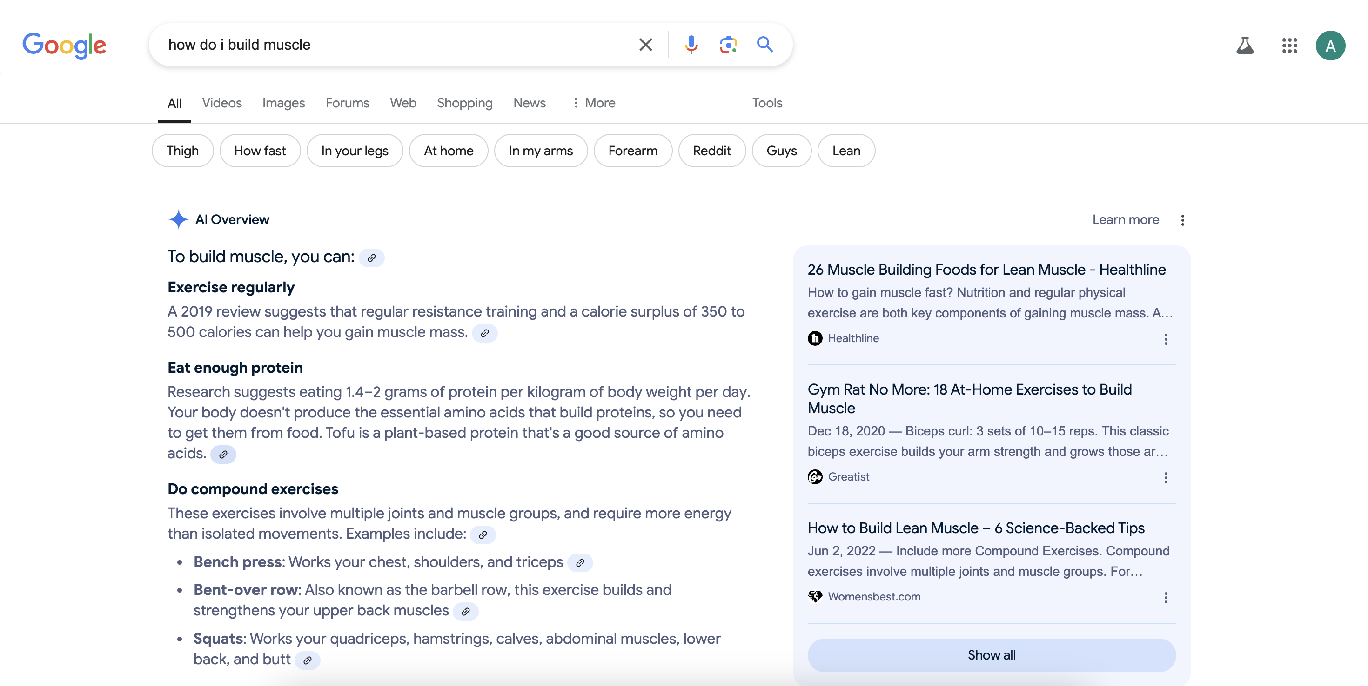Select the At home chip

[449, 151]
